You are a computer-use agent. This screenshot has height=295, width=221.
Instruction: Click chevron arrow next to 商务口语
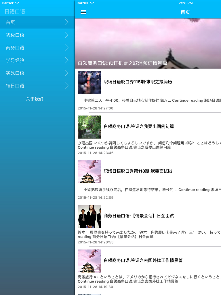coord(67,48)
